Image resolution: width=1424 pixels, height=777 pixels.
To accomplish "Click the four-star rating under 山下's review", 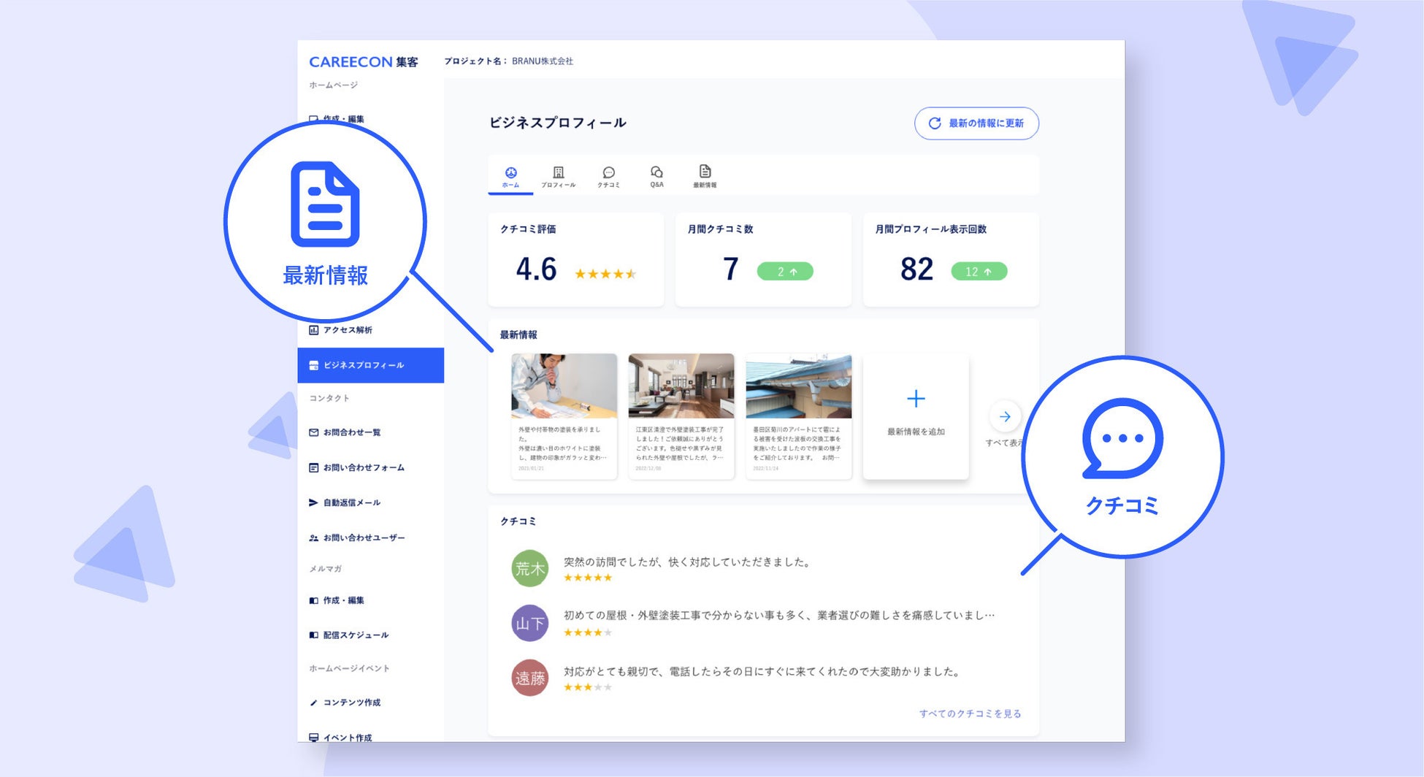I will coord(588,632).
